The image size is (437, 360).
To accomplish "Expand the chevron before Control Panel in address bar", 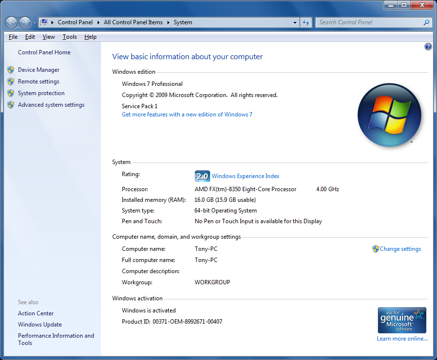I will pos(52,22).
